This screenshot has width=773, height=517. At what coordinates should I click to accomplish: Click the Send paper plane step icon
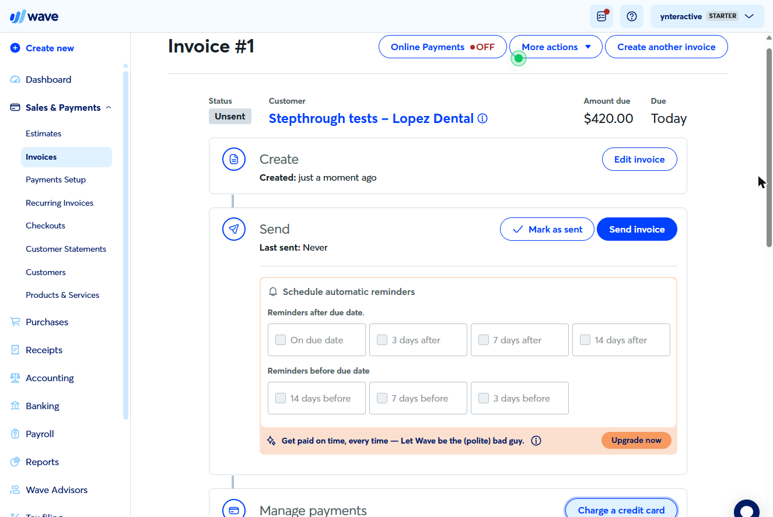tap(234, 229)
